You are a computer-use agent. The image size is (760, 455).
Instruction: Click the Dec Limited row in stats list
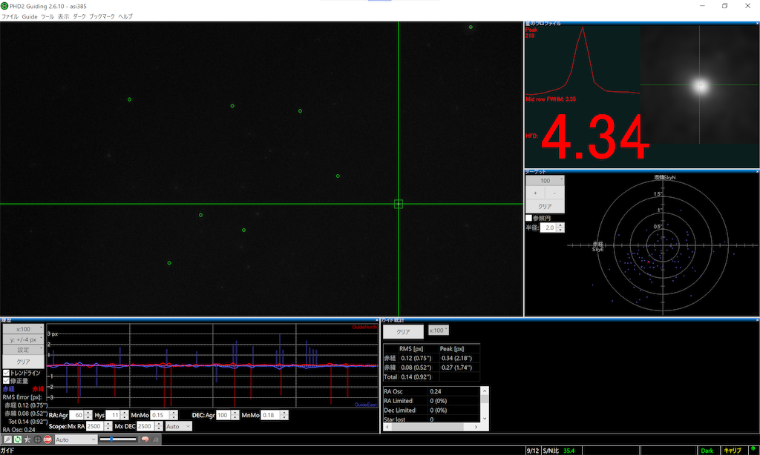click(431, 410)
